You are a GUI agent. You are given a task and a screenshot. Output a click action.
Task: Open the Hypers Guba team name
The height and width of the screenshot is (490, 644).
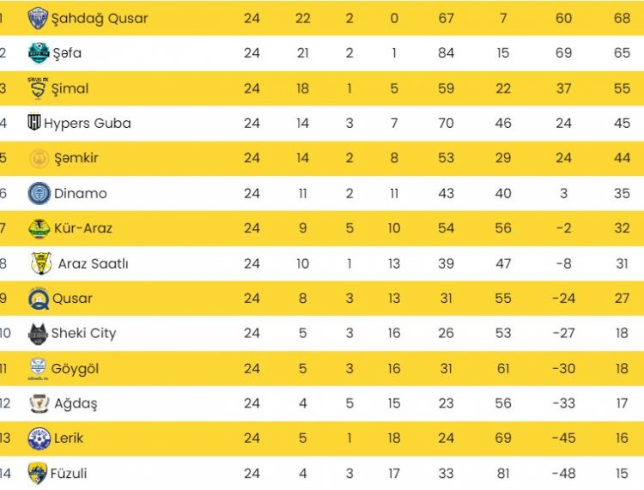tap(88, 123)
